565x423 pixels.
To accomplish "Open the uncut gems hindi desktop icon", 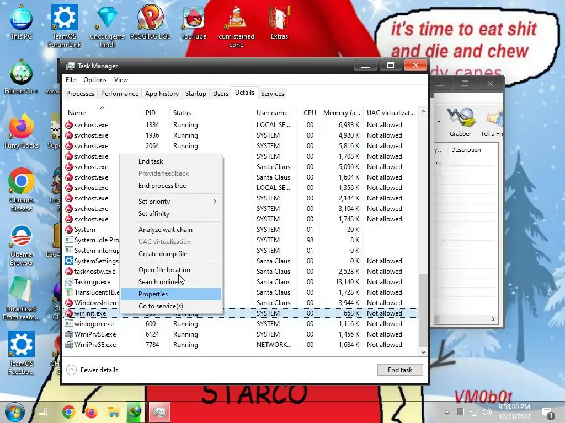I will 108,26.
